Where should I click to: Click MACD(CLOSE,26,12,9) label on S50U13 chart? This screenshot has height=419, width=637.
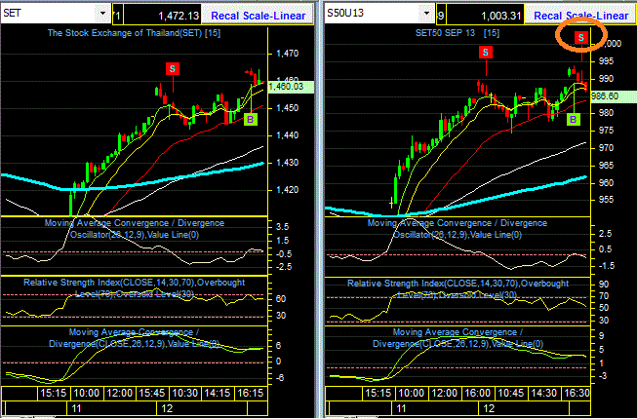coord(458,338)
